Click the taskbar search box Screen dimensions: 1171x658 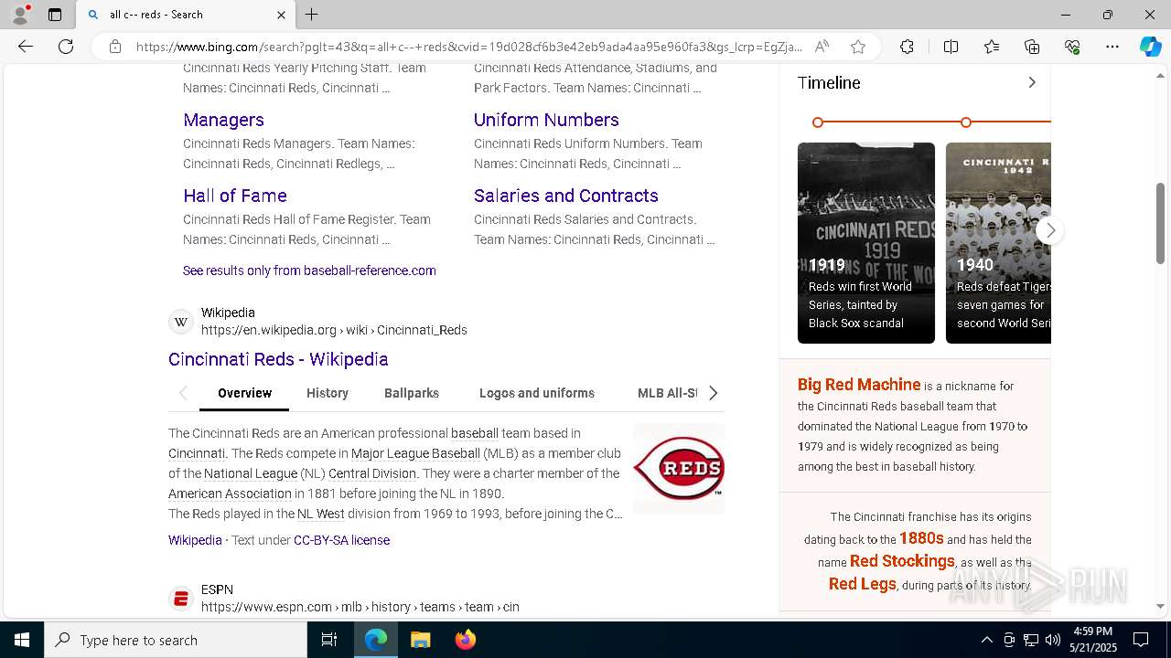pos(176,640)
